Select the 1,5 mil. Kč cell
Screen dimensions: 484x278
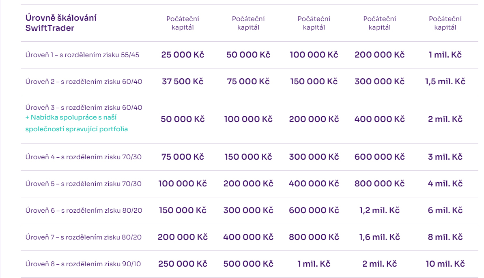click(445, 81)
